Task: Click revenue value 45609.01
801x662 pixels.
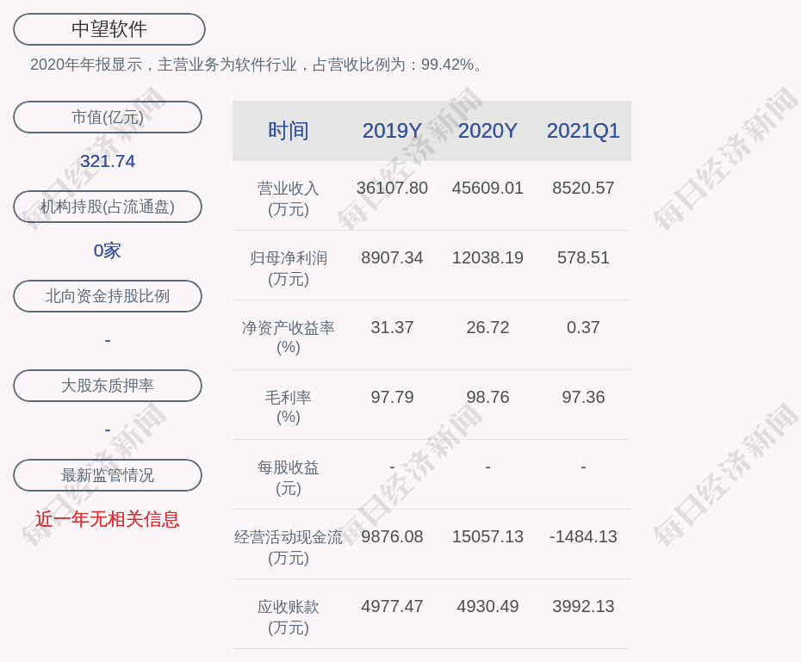Action: point(487,188)
